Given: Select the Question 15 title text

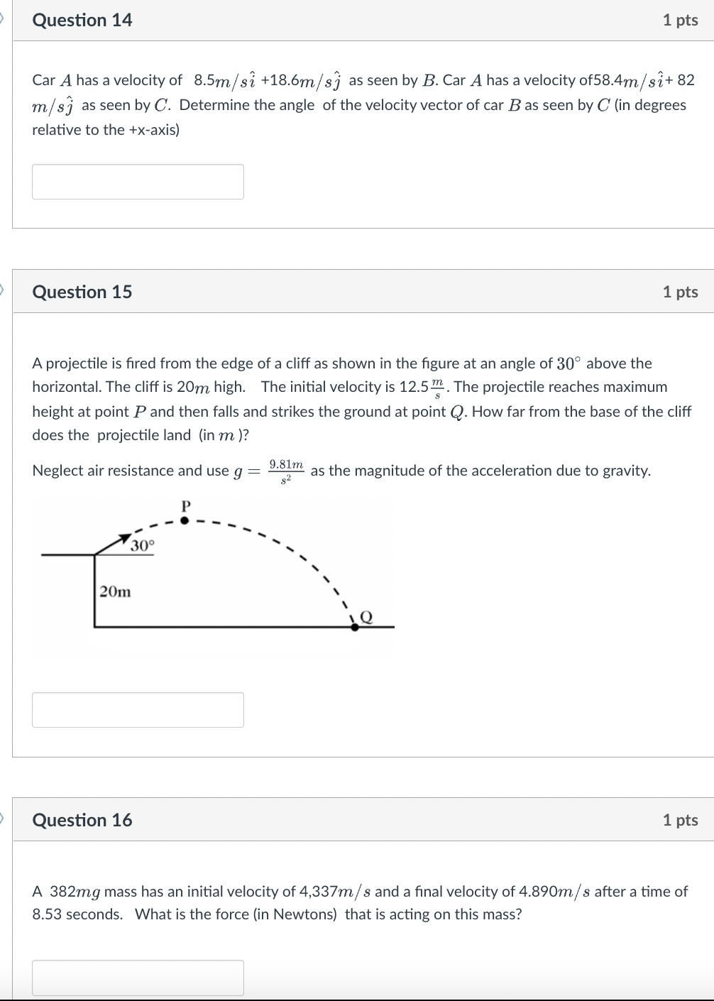Looking at the screenshot, I should coord(83,291).
